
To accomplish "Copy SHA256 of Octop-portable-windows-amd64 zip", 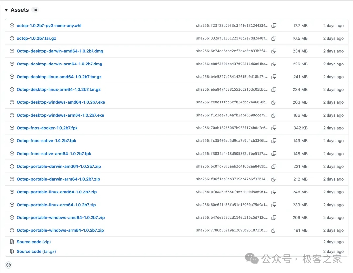I will (x=274, y=218).
